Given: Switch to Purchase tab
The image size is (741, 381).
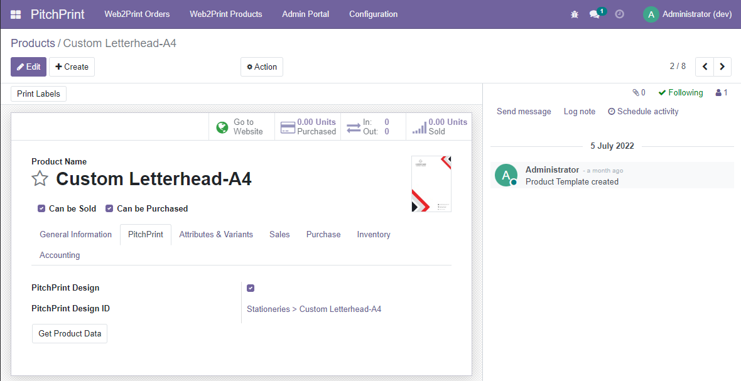Looking at the screenshot, I should tap(323, 234).
